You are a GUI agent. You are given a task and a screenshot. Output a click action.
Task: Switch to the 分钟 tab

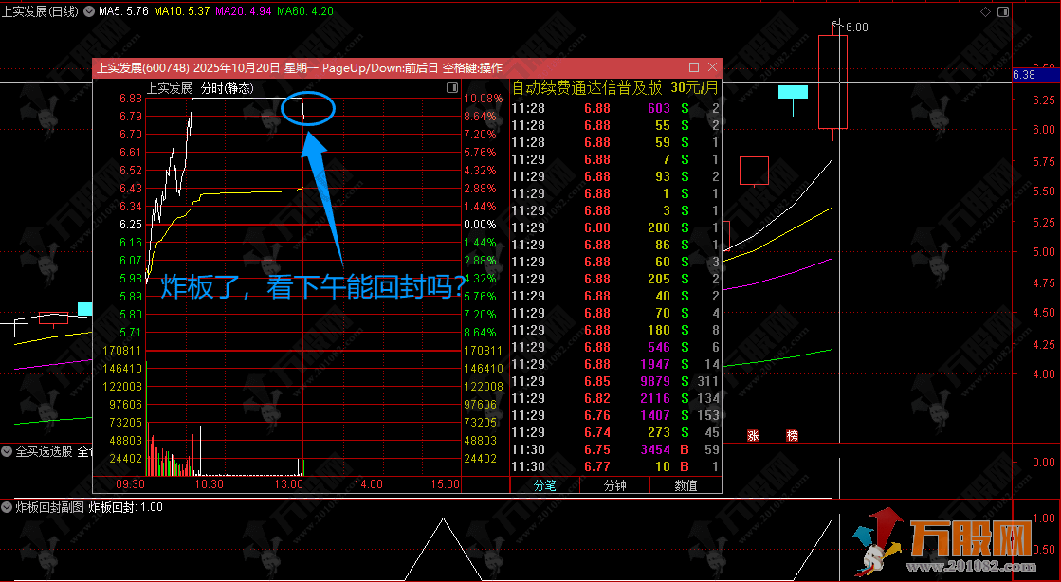click(615, 485)
